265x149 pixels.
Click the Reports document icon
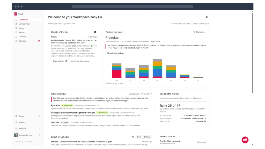tap(16, 32)
